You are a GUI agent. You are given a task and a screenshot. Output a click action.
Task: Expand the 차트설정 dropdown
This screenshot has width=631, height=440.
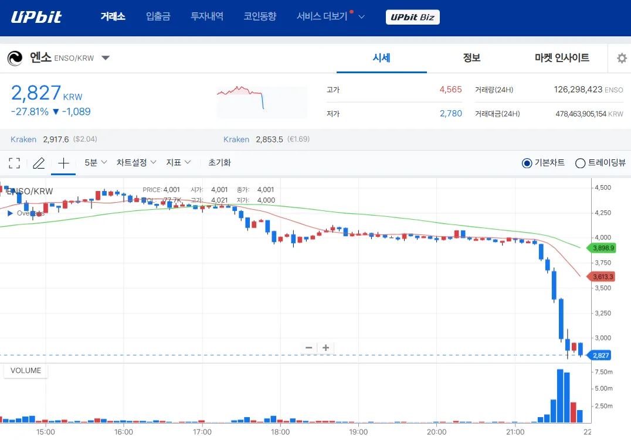point(136,162)
